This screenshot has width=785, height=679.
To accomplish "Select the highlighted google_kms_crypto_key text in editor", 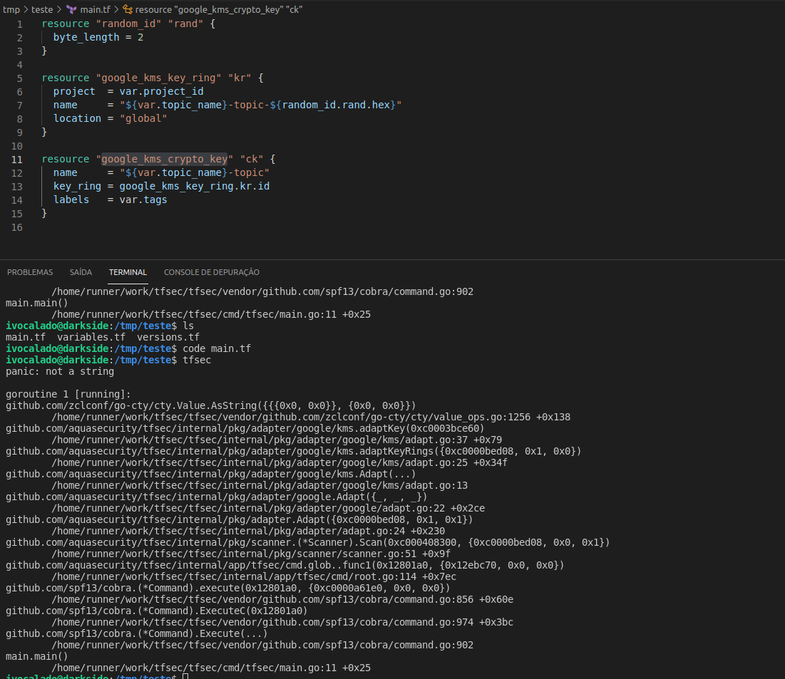I will [164, 159].
